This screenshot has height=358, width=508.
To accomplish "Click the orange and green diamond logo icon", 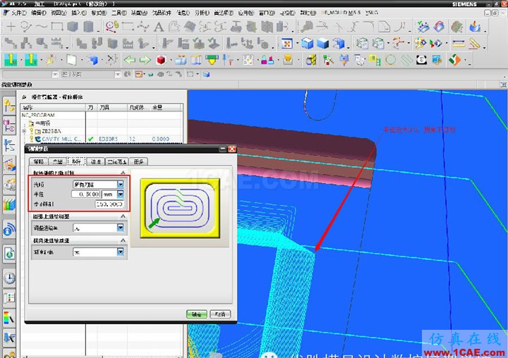I will point(454,60).
